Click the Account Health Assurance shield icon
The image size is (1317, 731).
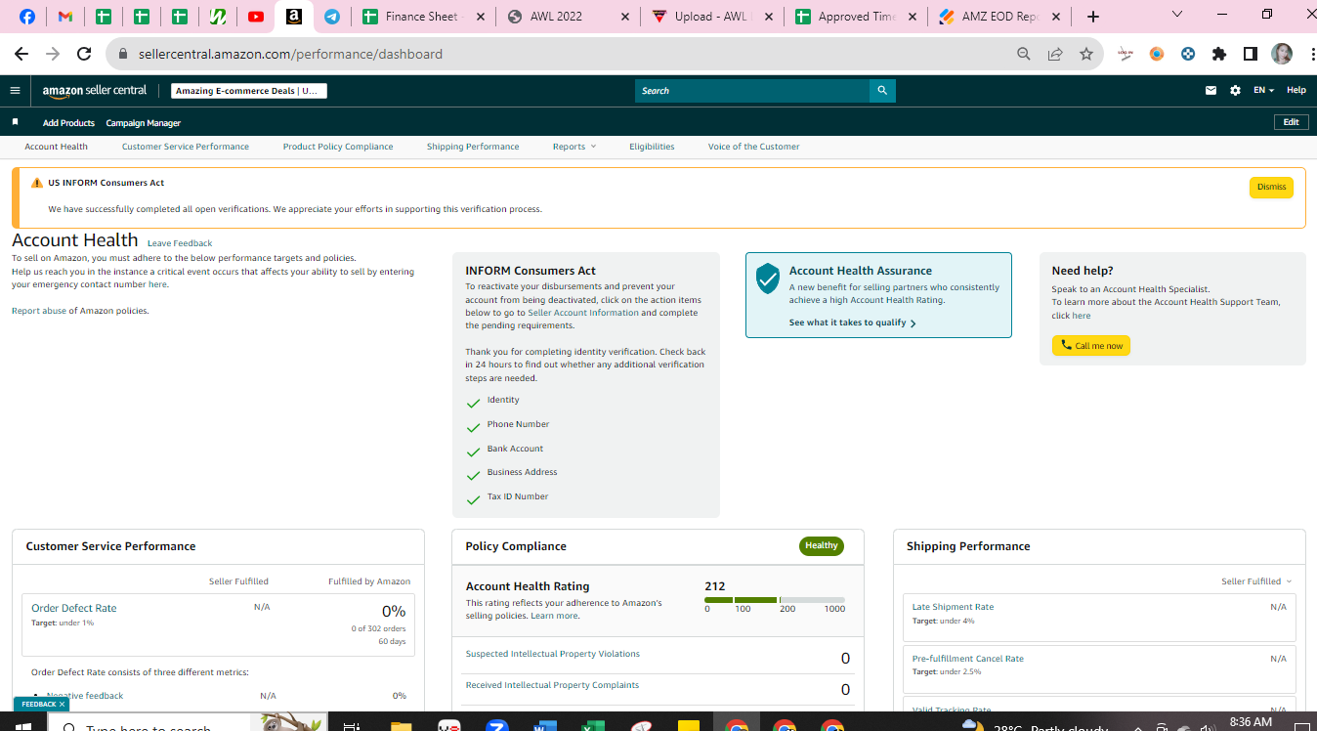pos(768,279)
